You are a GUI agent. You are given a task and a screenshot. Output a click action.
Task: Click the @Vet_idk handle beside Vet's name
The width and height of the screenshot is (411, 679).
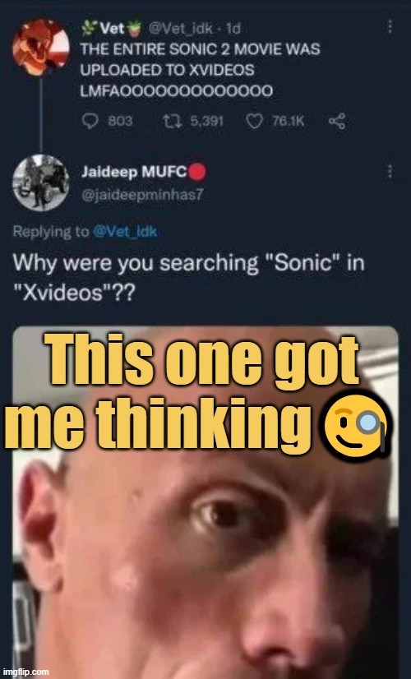(x=180, y=29)
